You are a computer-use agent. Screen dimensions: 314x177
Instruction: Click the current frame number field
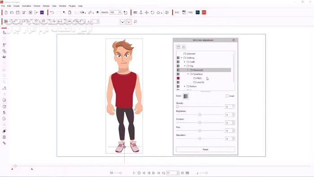pos(172,173)
